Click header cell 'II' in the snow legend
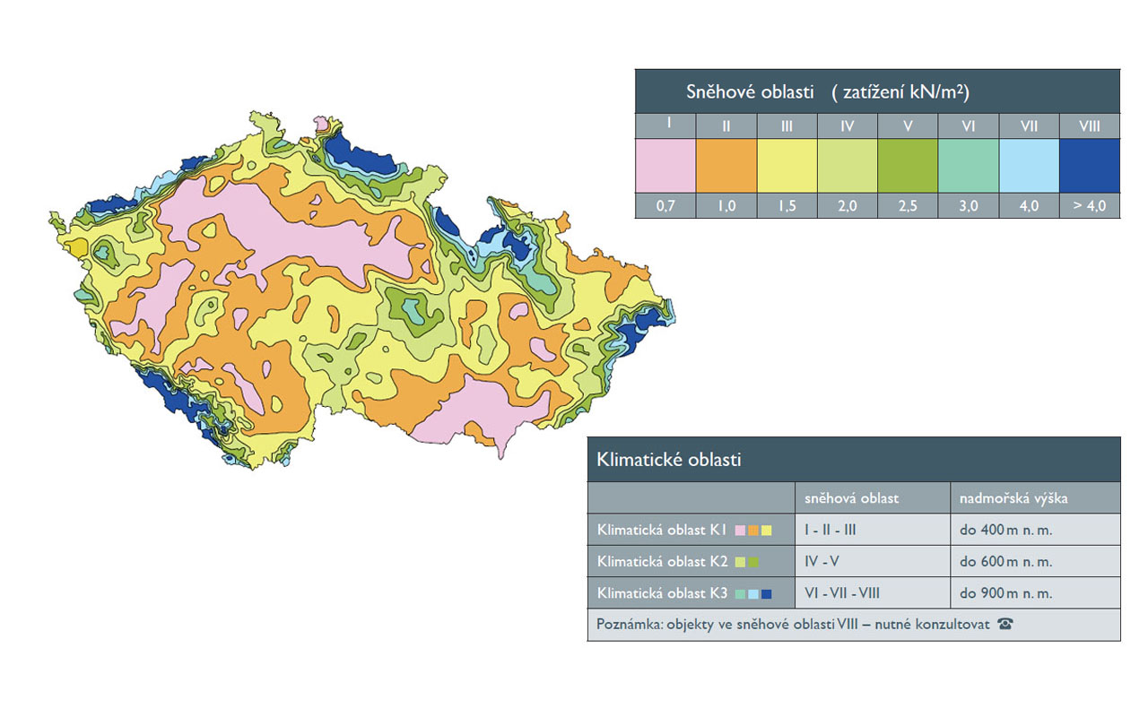This screenshot has height=717, width=1148. pyautogui.click(x=726, y=126)
